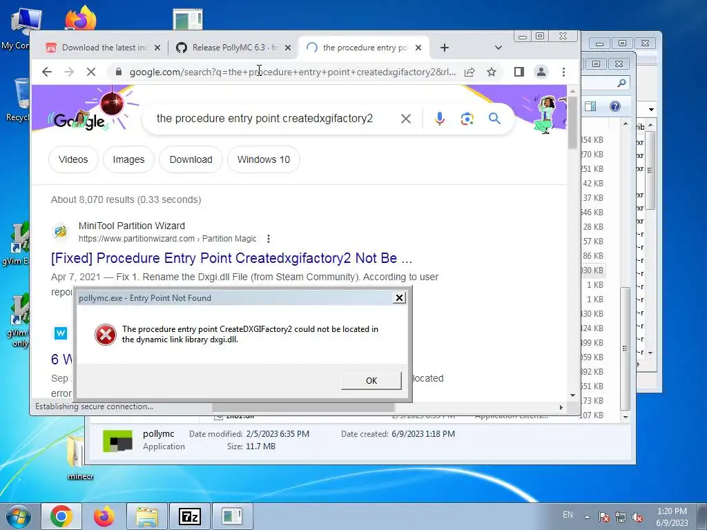This screenshot has width=707, height=530.
Task: Go back in Chrome browser
Action: click(x=47, y=72)
